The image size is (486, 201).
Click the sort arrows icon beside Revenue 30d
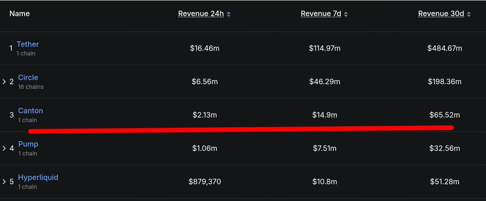tap(469, 15)
